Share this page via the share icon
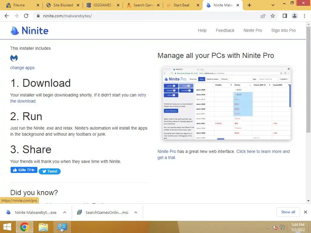 click(x=263, y=16)
